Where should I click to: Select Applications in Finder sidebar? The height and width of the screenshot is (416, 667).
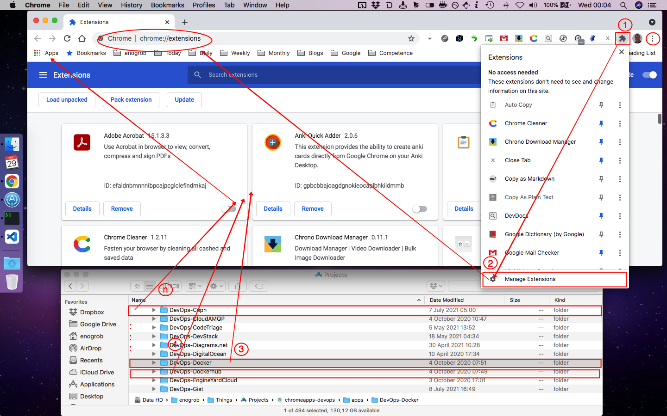(92, 385)
